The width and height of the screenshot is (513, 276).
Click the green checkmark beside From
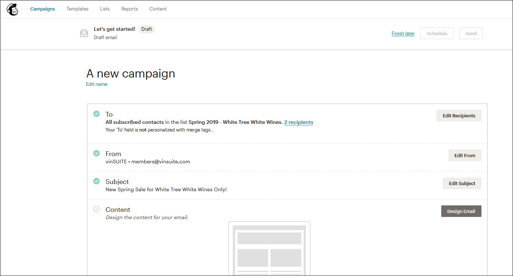96,153
